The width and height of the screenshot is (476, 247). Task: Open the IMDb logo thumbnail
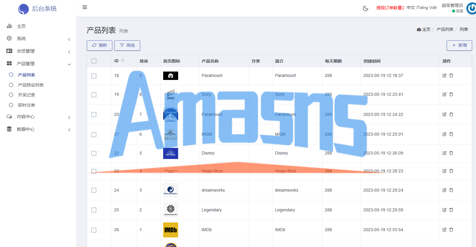coord(171,230)
